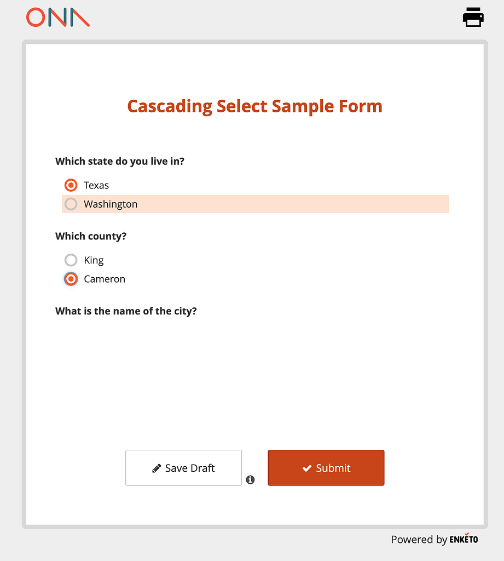Click the ONA logo in the top left

pyautogui.click(x=57, y=17)
